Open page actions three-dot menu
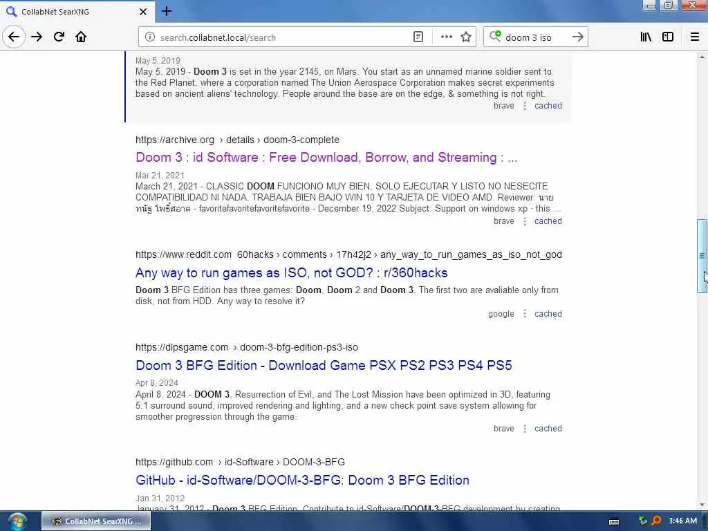708x531 pixels. pyautogui.click(x=446, y=37)
